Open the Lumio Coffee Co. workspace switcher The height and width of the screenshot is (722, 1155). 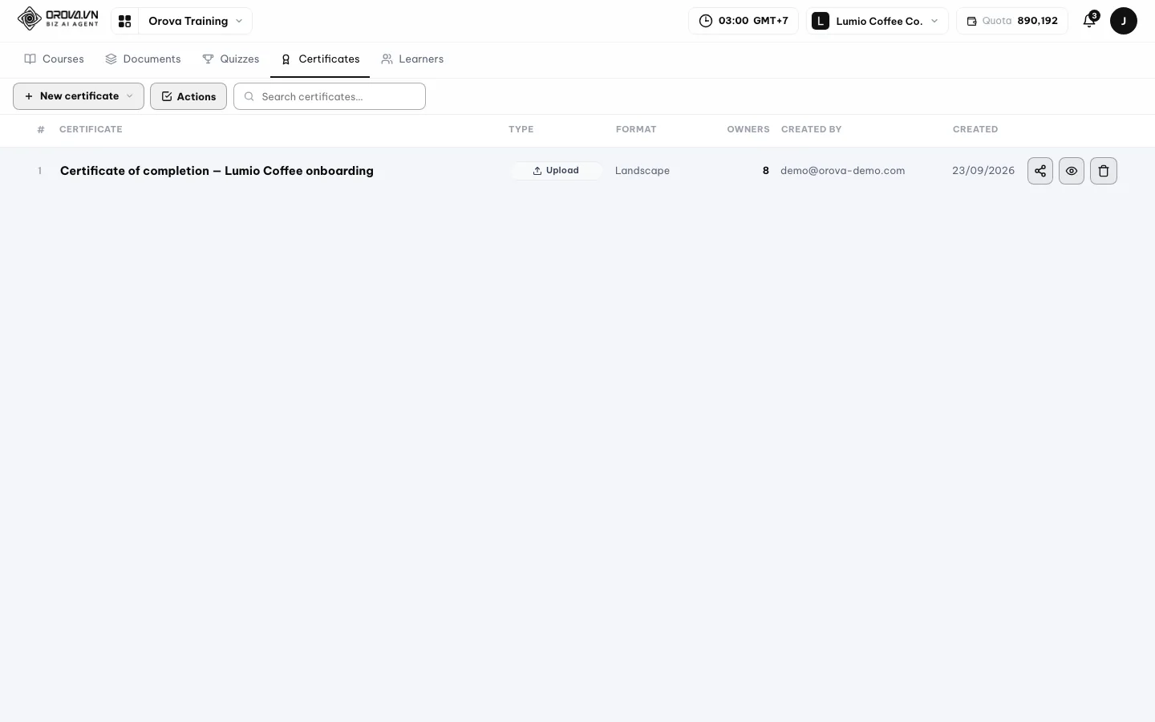point(877,21)
